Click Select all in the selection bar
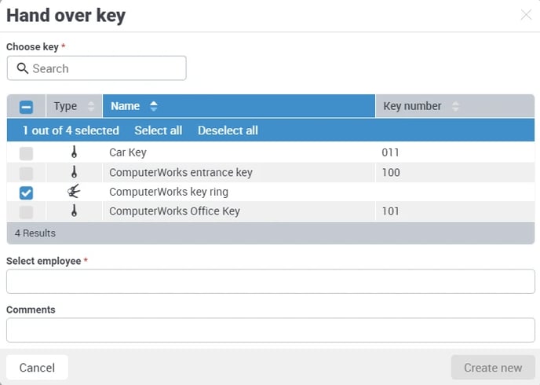The image size is (540, 385). tap(158, 130)
